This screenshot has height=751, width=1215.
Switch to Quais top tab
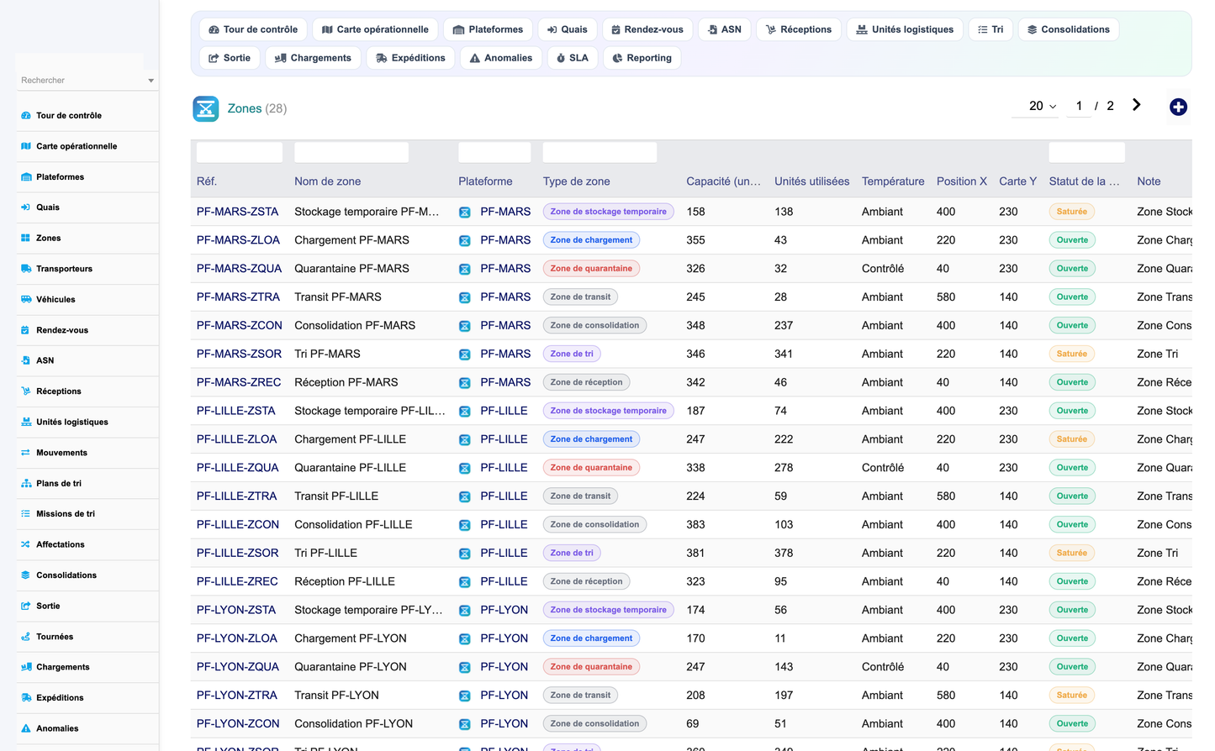[x=568, y=29]
